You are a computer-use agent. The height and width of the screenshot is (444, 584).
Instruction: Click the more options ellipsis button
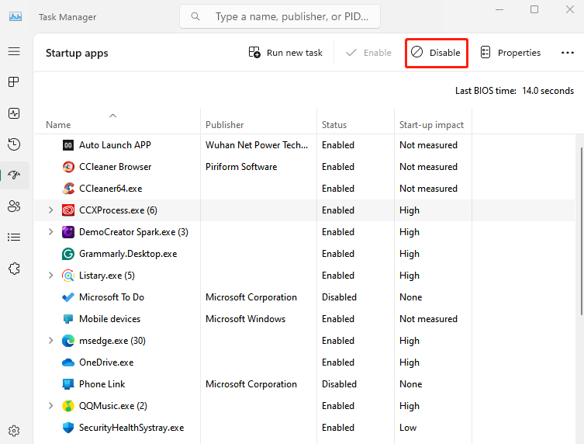tap(567, 53)
